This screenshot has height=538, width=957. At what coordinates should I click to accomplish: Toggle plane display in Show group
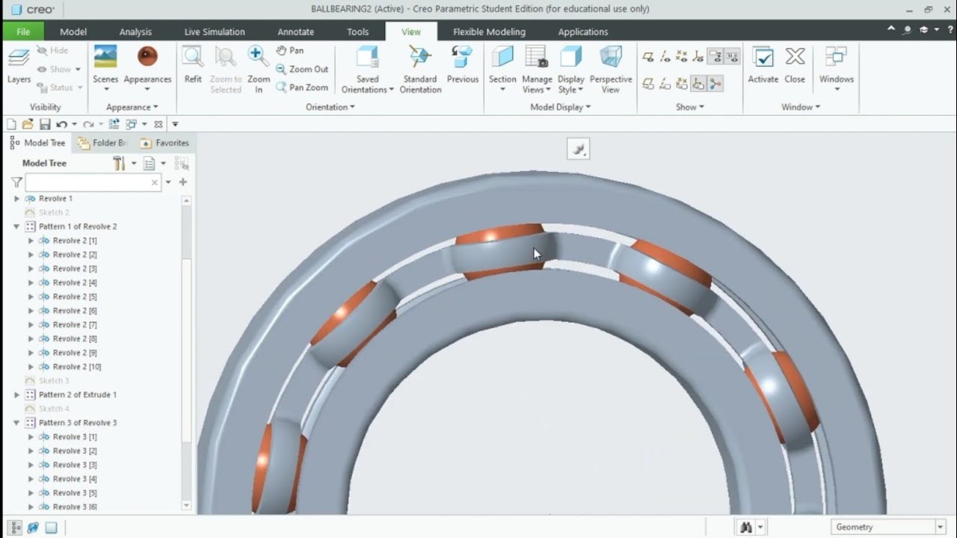point(648,57)
